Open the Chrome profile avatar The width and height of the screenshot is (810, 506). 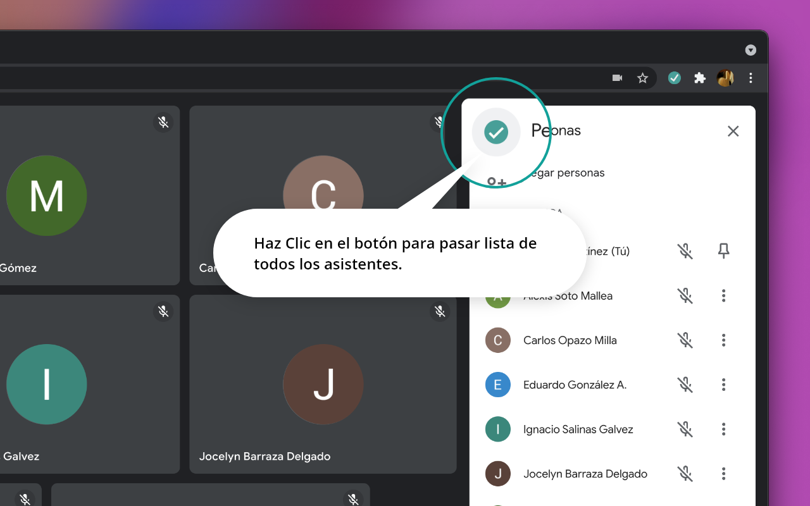pyautogui.click(x=725, y=78)
